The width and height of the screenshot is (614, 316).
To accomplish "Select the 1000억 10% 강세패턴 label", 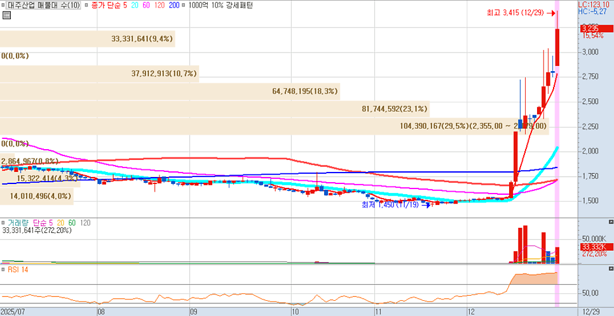I will pyautogui.click(x=221, y=6).
